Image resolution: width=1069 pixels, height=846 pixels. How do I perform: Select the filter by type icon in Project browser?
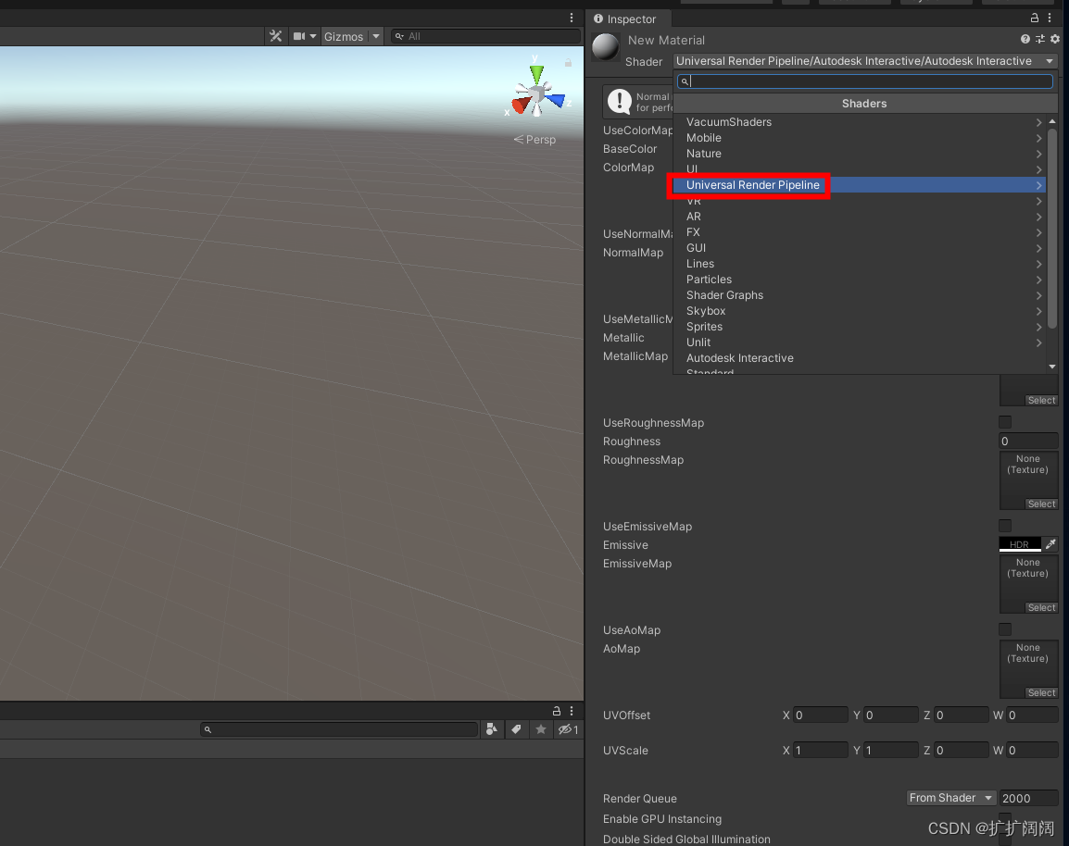(492, 729)
